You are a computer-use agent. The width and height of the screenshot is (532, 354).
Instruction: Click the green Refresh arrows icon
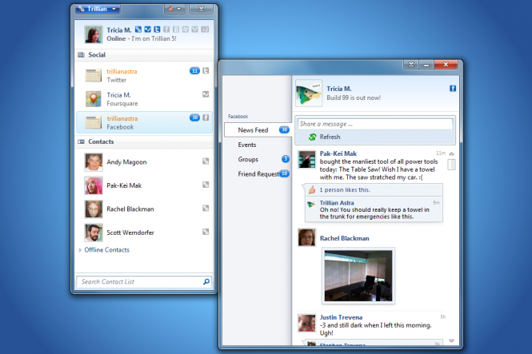(312, 137)
